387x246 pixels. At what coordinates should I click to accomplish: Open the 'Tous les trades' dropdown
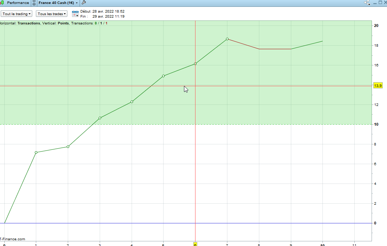coord(52,14)
